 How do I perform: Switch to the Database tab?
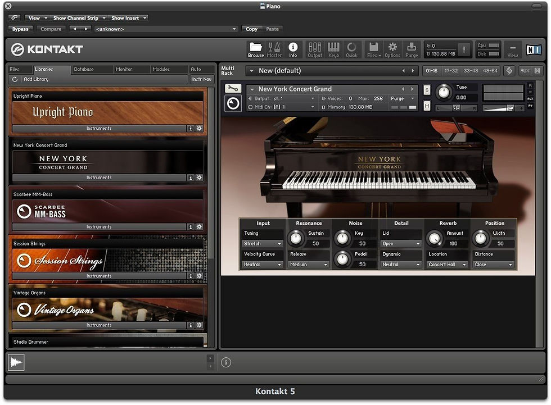[x=84, y=69]
